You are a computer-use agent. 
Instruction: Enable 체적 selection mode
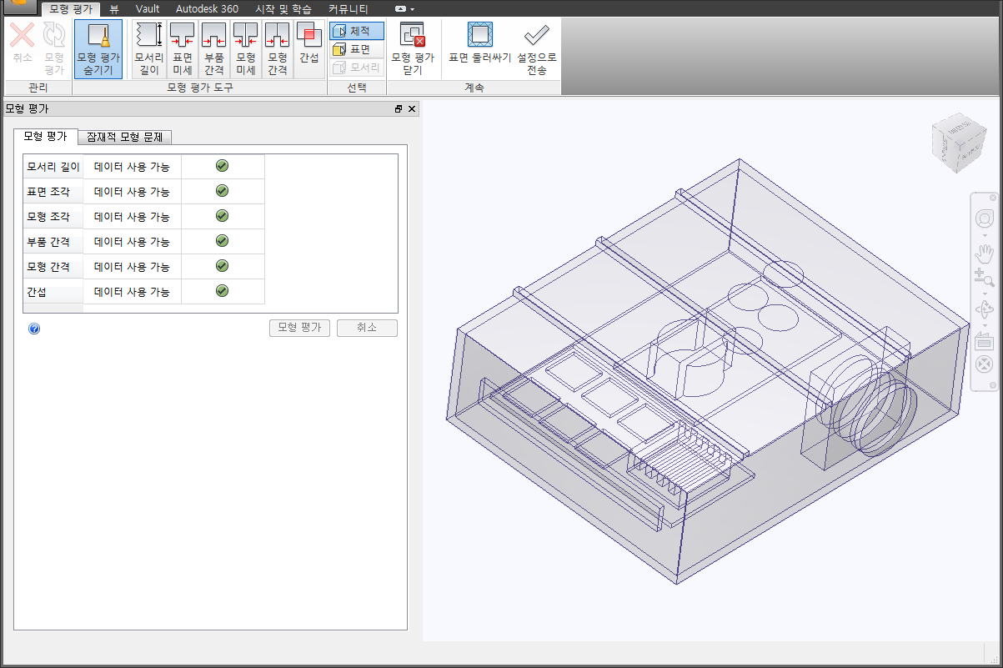pos(357,31)
